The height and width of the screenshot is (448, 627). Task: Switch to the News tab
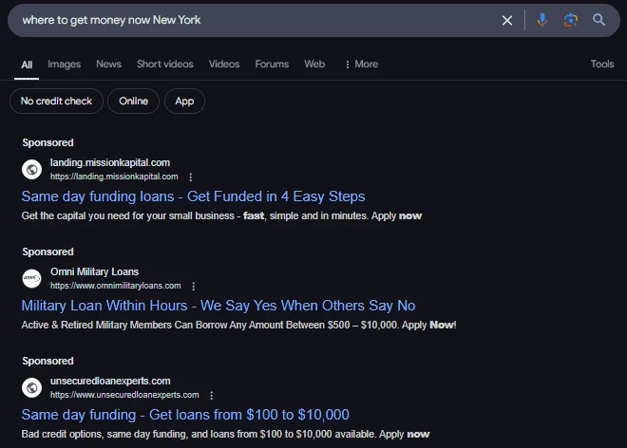(108, 65)
